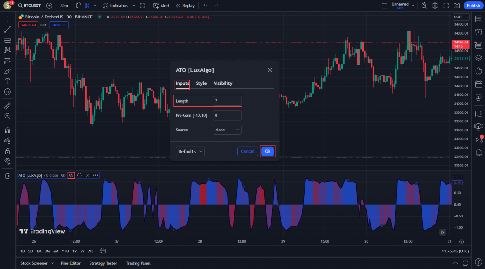Start bar Replay mode
485x269 pixels.
pyautogui.click(x=185, y=6)
